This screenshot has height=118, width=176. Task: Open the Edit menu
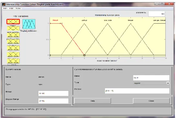pos(11,8)
